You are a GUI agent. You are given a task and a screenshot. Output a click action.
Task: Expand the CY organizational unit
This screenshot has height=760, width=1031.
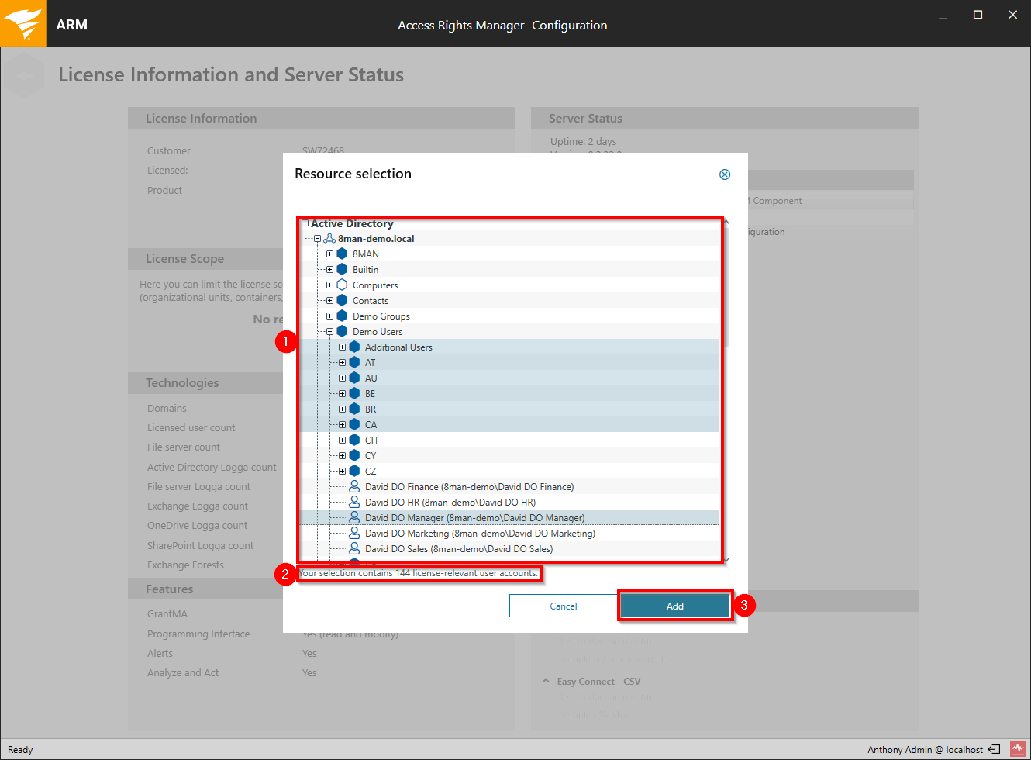click(342, 456)
